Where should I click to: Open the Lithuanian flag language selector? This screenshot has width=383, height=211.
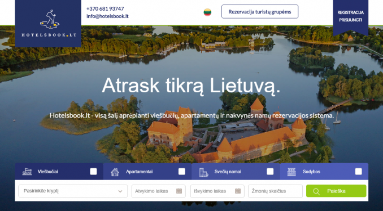point(207,12)
